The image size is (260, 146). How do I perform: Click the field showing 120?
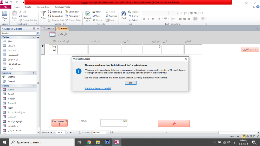click(x=114, y=123)
